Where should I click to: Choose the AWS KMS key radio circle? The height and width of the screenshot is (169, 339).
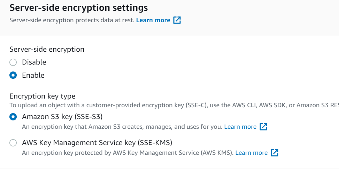[x=13, y=143]
